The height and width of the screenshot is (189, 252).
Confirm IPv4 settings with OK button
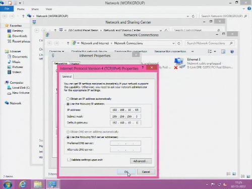coord(126,172)
